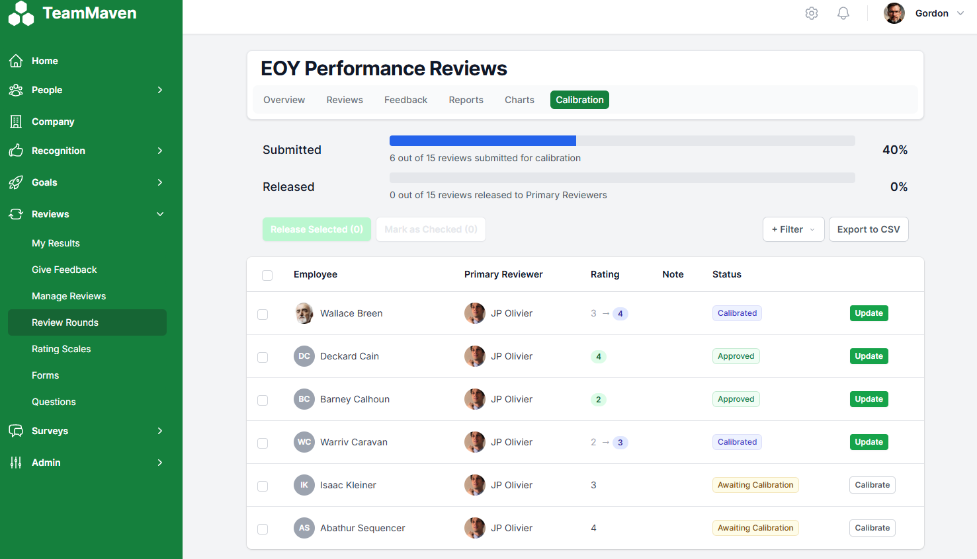Image resolution: width=977 pixels, height=559 pixels.
Task: Click Awaiting Calibration status for Abathur Sequencer
Action: point(755,528)
